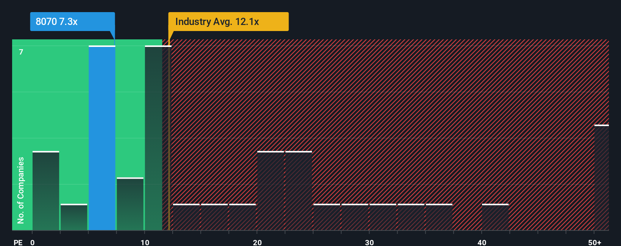Click the x-axis tick label 0
Screen dimensions: 621x246
33,243
